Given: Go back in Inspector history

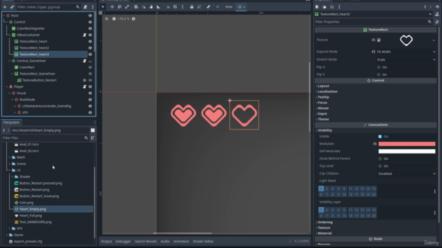Looking at the screenshot, I should tap(425, 7).
